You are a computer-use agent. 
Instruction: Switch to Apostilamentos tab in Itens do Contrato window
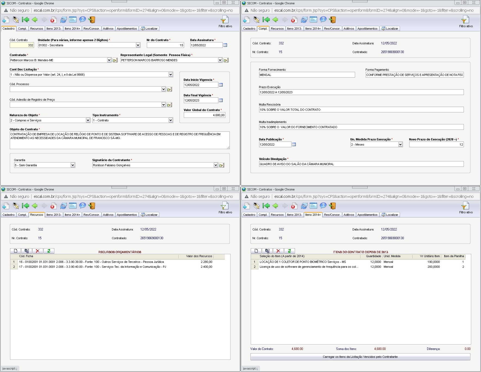pyautogui.click(x=367, y=215)
